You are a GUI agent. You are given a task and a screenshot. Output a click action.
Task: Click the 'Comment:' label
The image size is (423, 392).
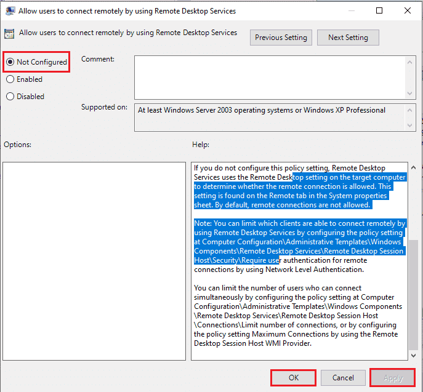click(x=98, y=59)
